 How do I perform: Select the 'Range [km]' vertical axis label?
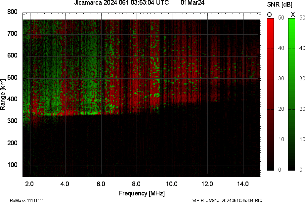pyautogui.click(x=3, y=94)
